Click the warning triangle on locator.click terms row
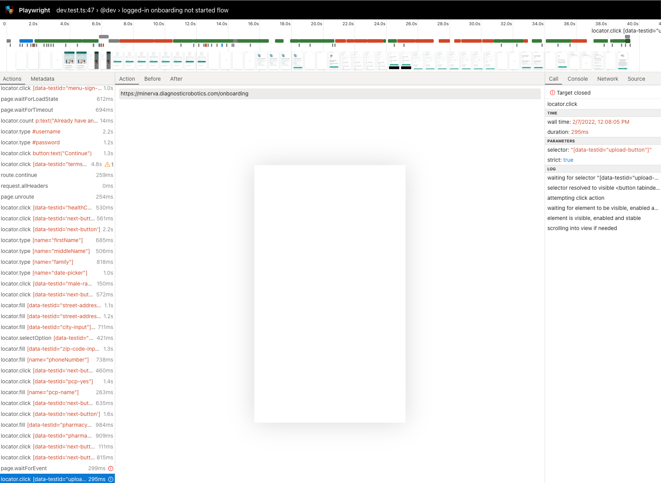The width and height of the screenshot is (661, 483). point(107,164)
